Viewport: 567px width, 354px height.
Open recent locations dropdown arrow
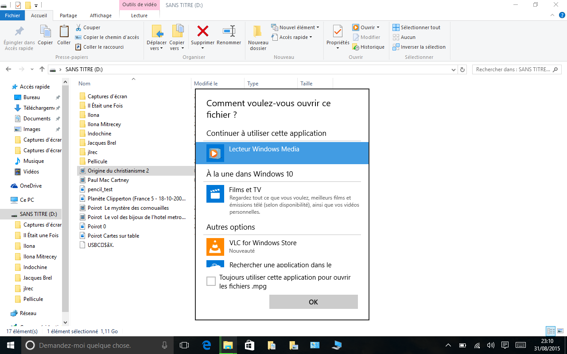click(32, 69)
